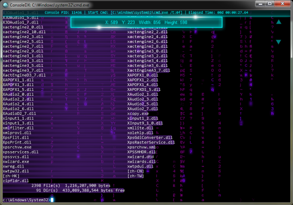Click file name XAudio2_6.dll
293x205 pixels.
pos(18,109)
